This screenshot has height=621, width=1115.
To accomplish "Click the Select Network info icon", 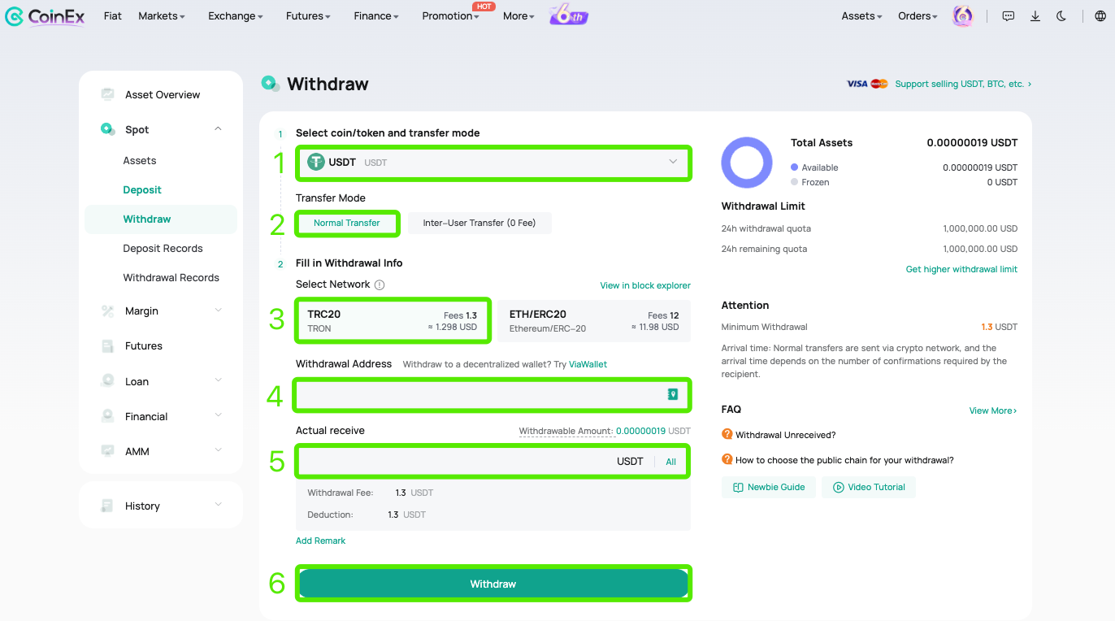I will pyautogui.click(x=380, y=285).
